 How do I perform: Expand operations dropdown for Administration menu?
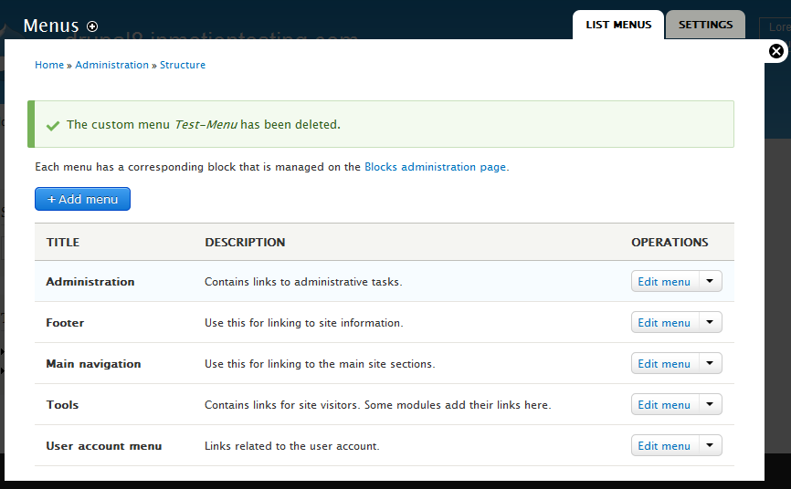pos(711,282)
